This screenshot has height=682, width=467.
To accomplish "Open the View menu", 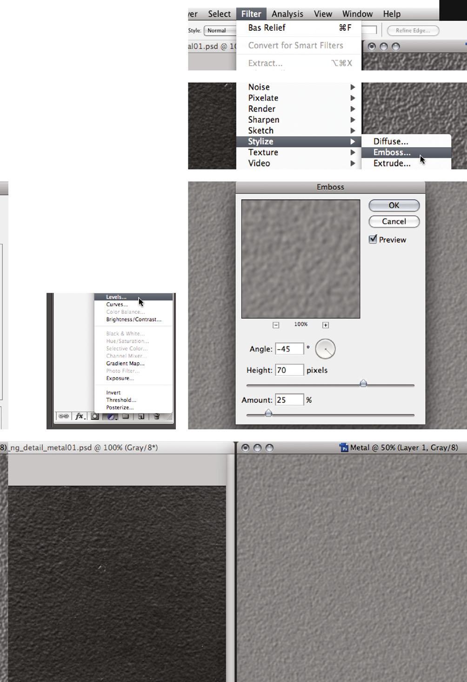I will pyautogui.click(x=323, y=14).
